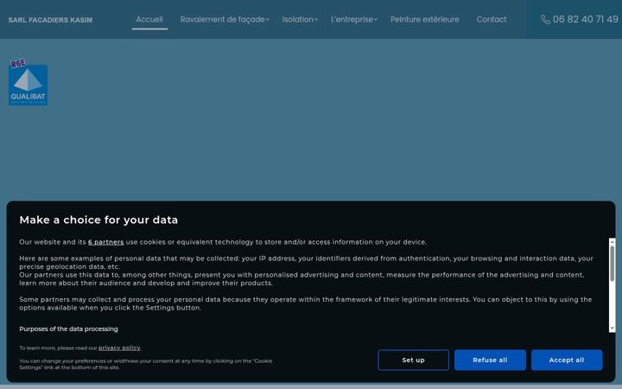Go to the Contact page
622x389 pixels.
[x=492, y=19]
